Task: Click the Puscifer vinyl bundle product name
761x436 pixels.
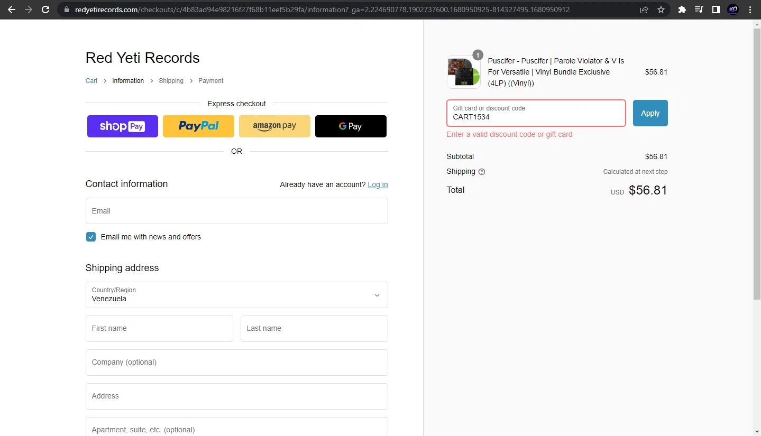Action: pyautogui.click(x=556, y=72)
